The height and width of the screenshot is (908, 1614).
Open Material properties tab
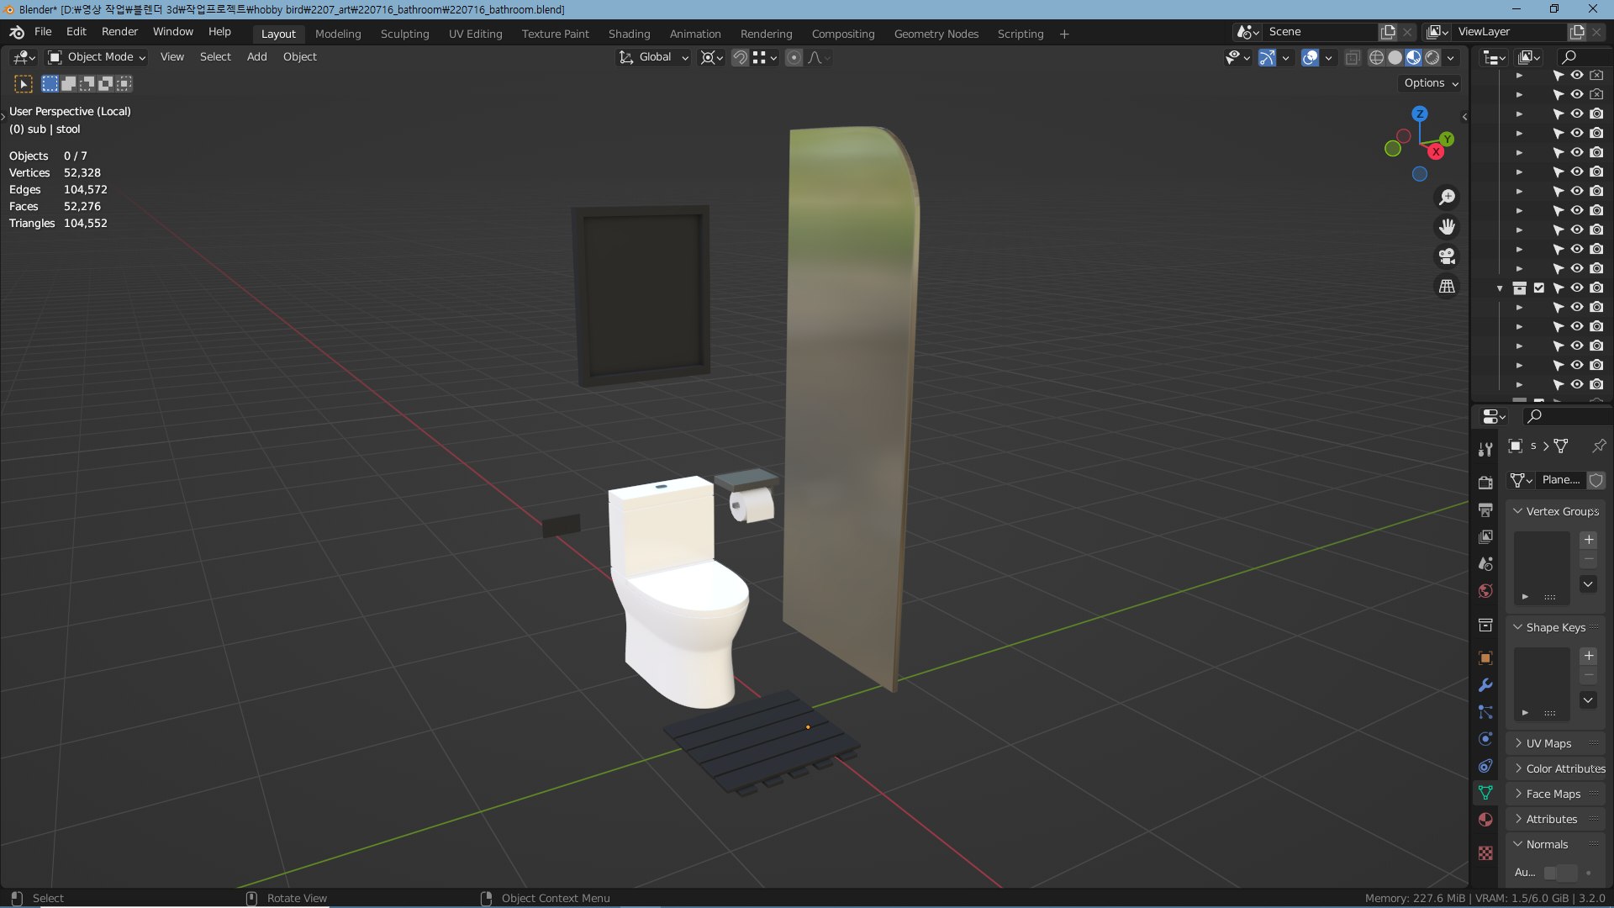[1485, 820]
